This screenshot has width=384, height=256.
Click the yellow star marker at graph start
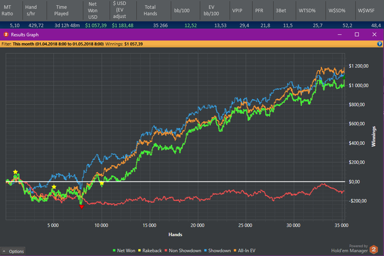(x=15, y=172)
